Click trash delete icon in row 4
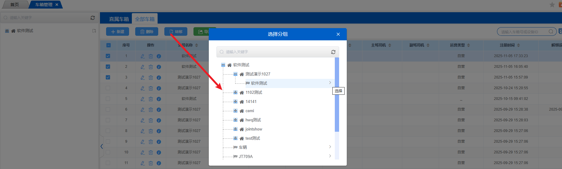 [151, 88]
